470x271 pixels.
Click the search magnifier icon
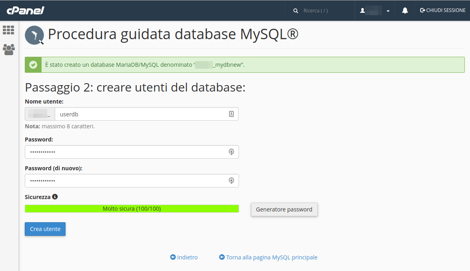click(296, 11)
